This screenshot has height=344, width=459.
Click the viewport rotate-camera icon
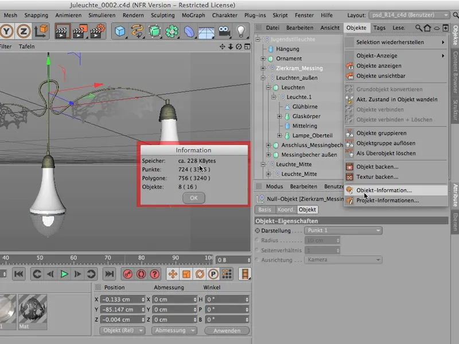(239, 46)
